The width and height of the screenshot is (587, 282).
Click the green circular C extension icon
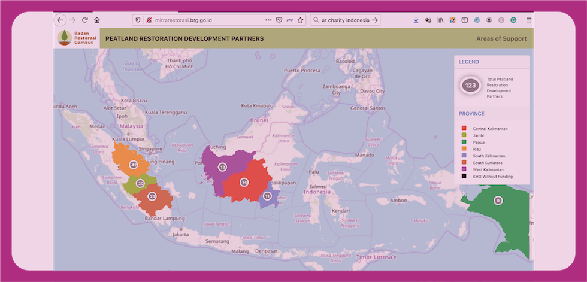[x=513, y=20]
